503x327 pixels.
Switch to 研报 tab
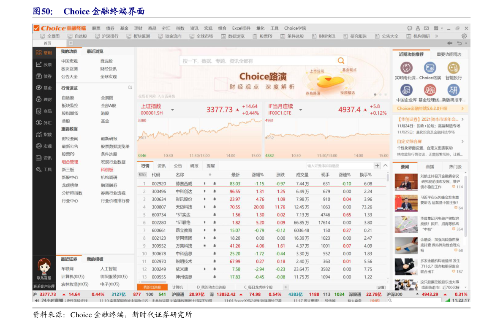(x=194, y=166)
